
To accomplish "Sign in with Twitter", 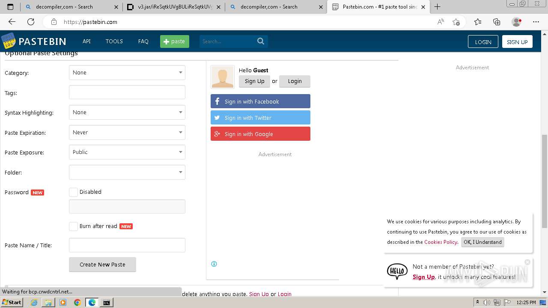I will (260, 118).
